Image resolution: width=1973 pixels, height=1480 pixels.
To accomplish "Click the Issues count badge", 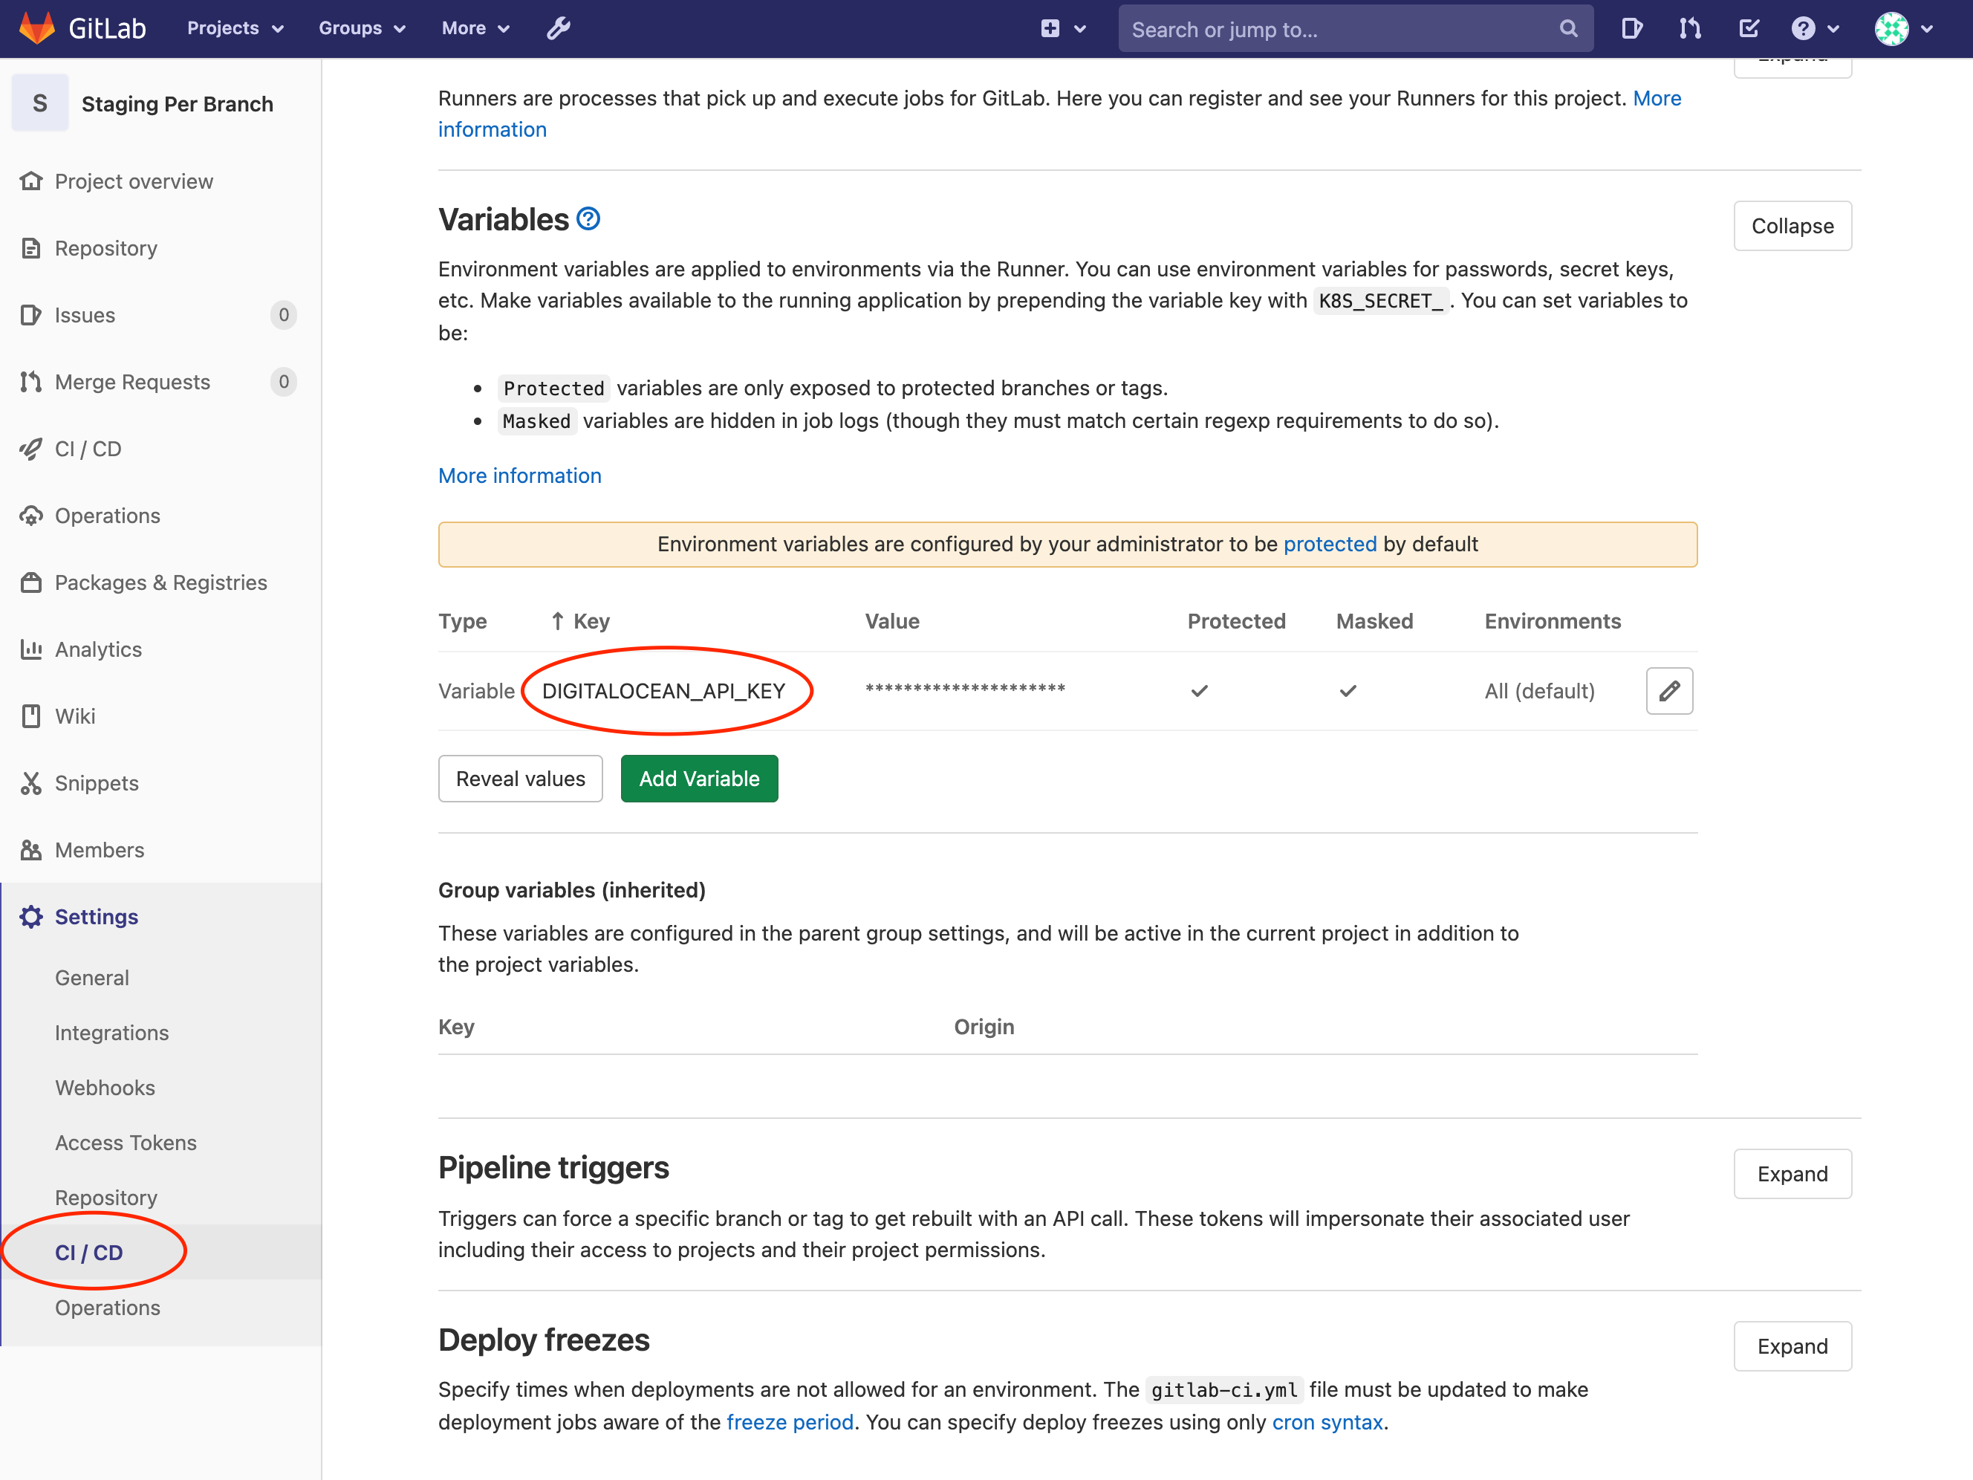I will pos(284,315).
